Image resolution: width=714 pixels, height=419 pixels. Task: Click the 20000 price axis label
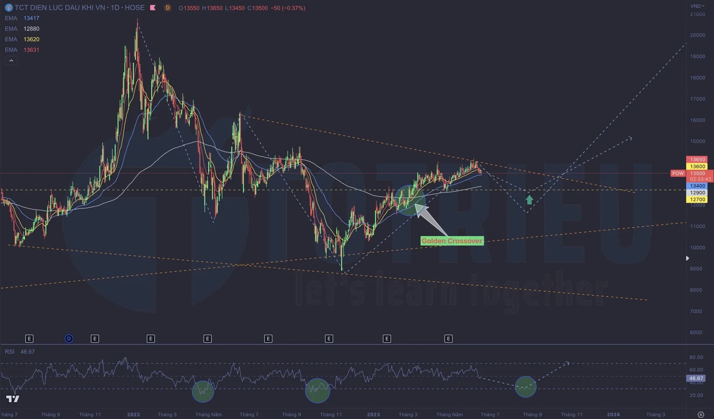pyautogui.click(x=698, y=35)
